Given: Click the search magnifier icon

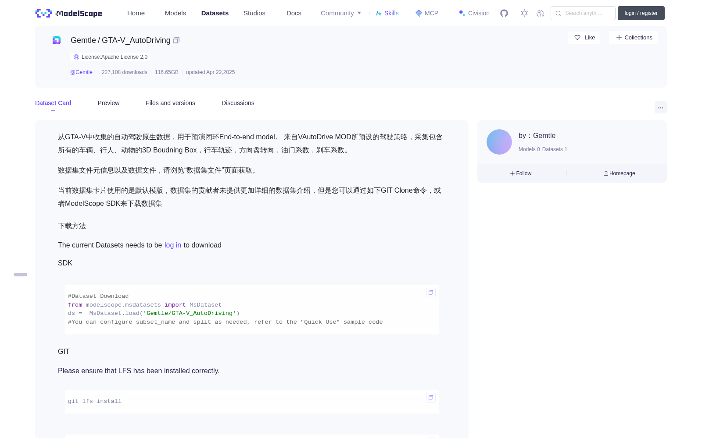Looking at the screenshot, I should (x=558, y=13).
